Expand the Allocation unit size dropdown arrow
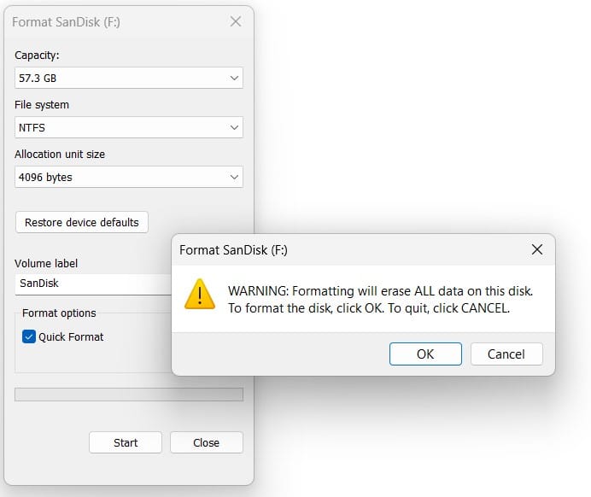 (235, 178)
